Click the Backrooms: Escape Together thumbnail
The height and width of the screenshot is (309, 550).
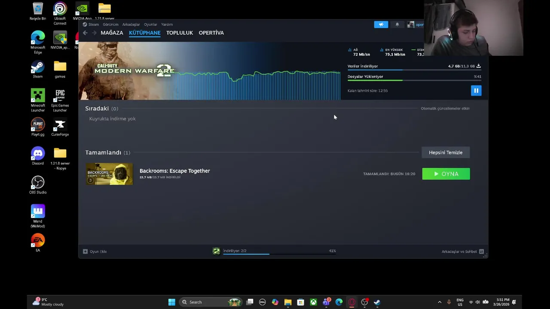(x=109, y=174)
